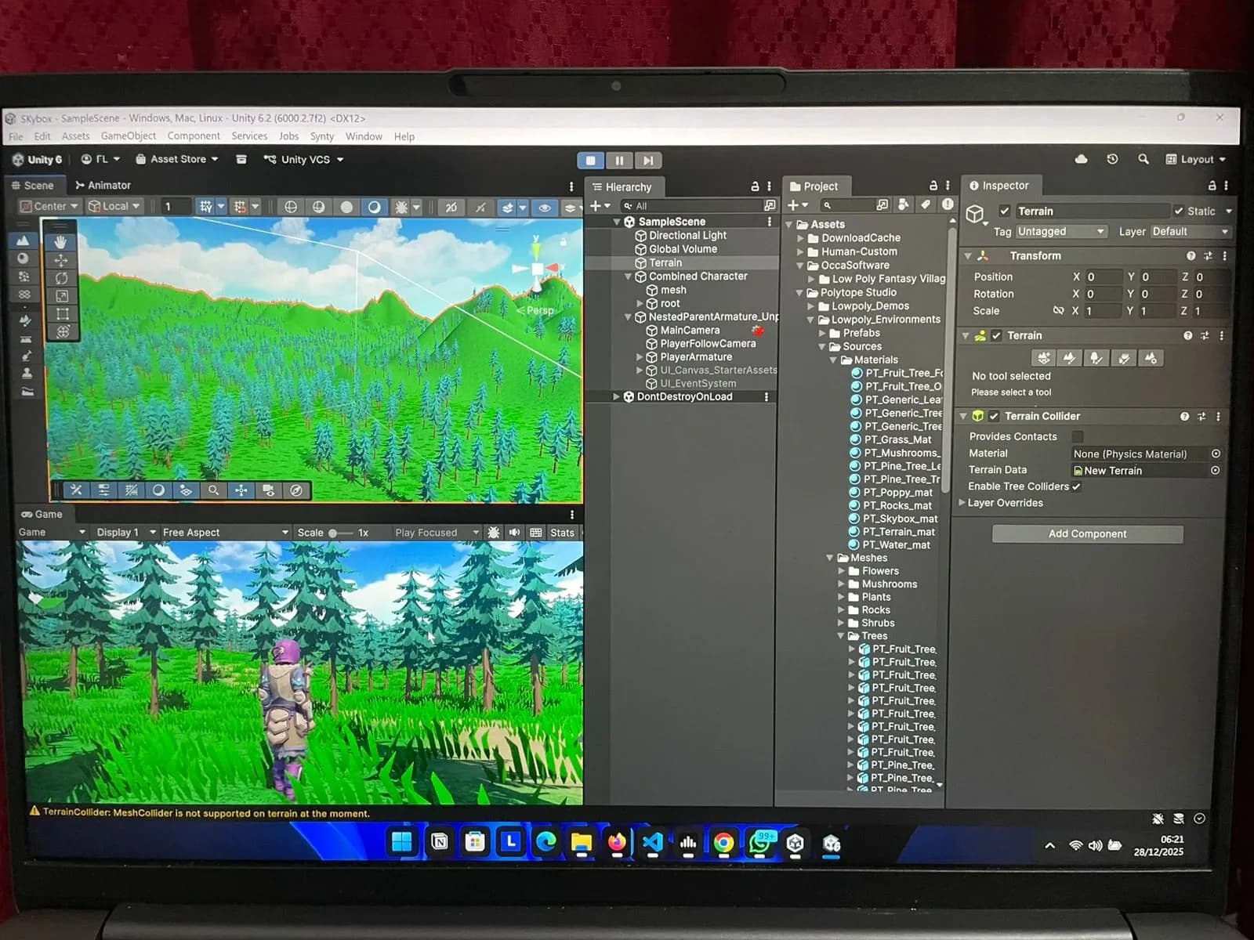Click the Position X input field
This screenshot has width=1254, height=940.
point(1102,277)
